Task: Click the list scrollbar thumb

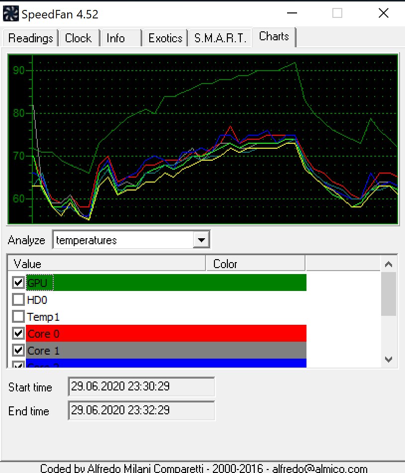Action: [389, 294]
